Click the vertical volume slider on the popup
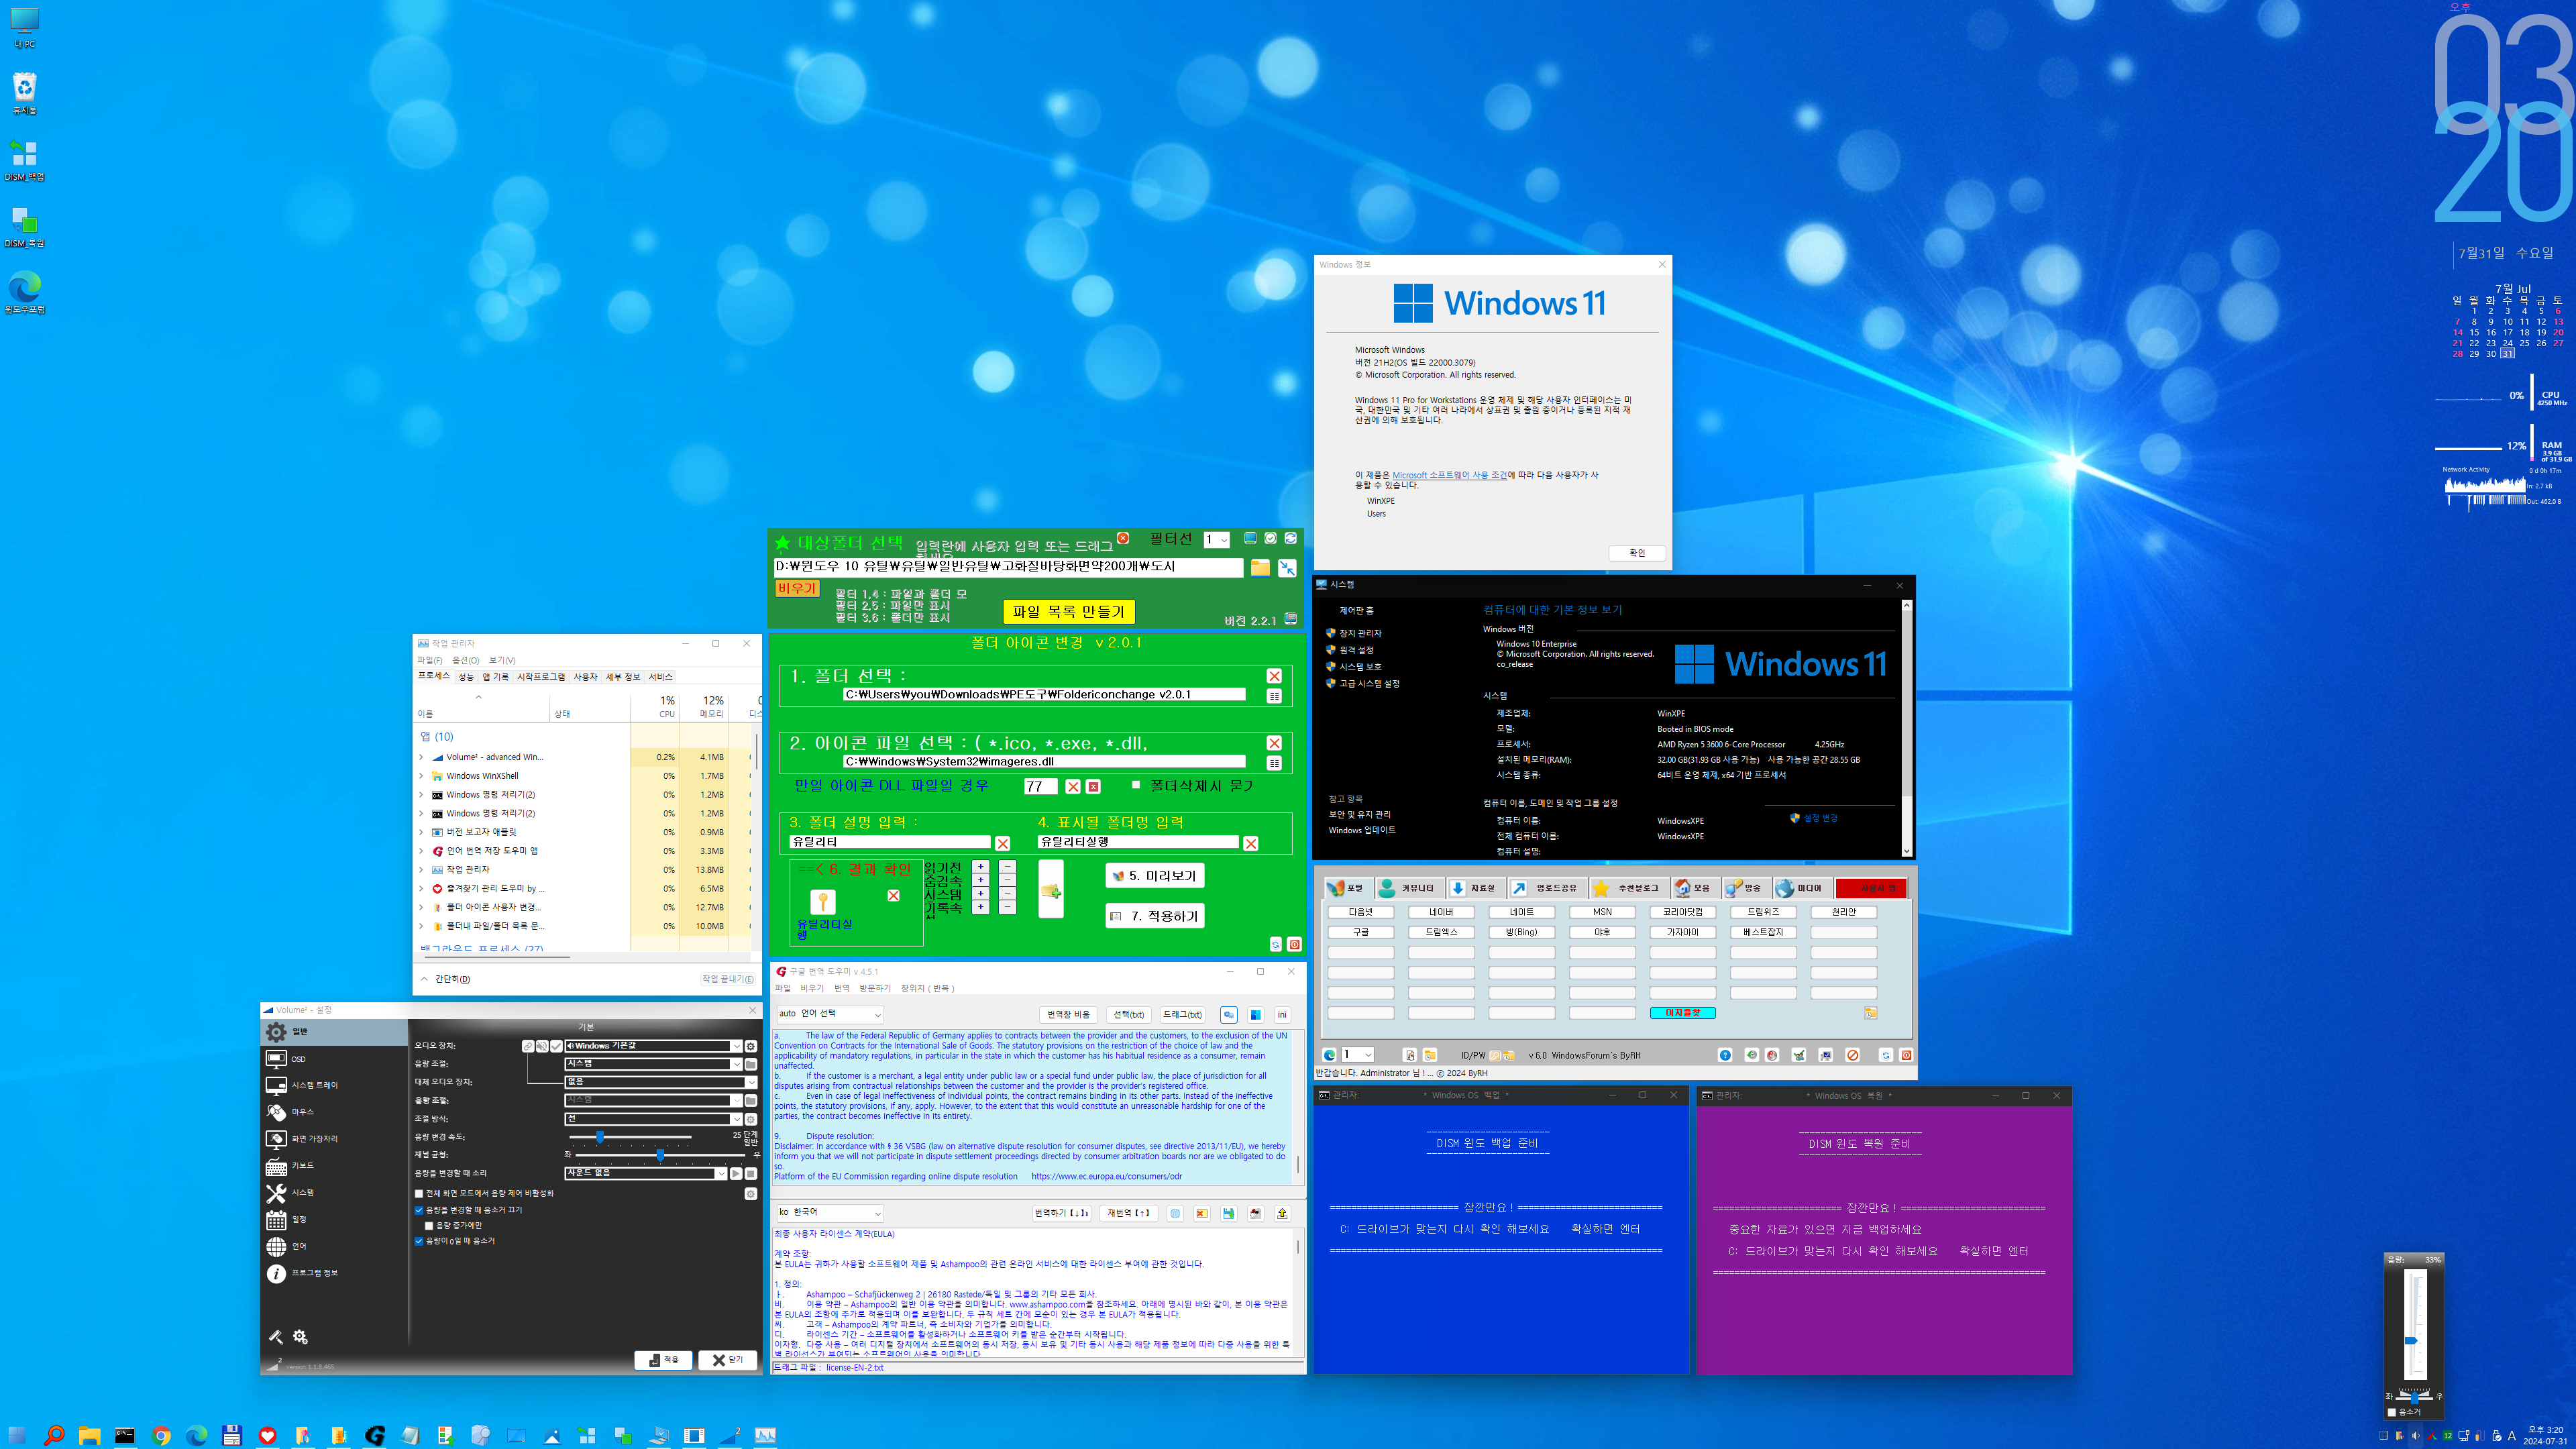The image size is (2576, 1449). point(2414,1325)
